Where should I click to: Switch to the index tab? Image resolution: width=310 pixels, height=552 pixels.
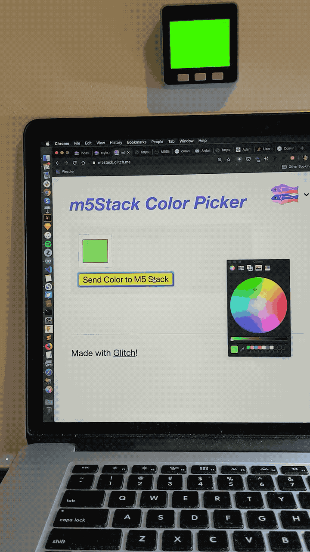tap(82, 153)
